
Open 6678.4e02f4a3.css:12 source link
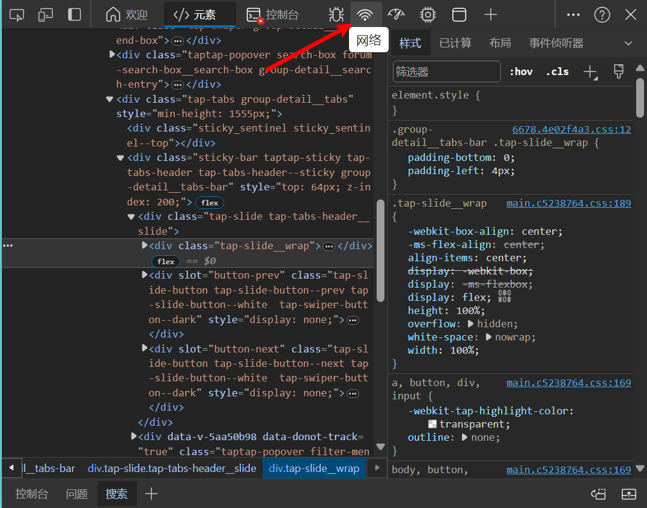click(571, 130)
